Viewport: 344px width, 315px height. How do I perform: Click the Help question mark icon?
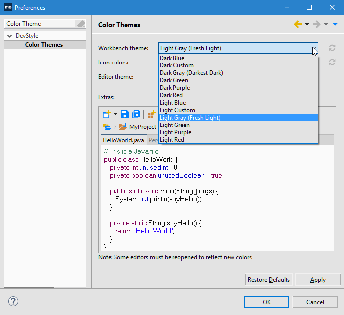13,301
